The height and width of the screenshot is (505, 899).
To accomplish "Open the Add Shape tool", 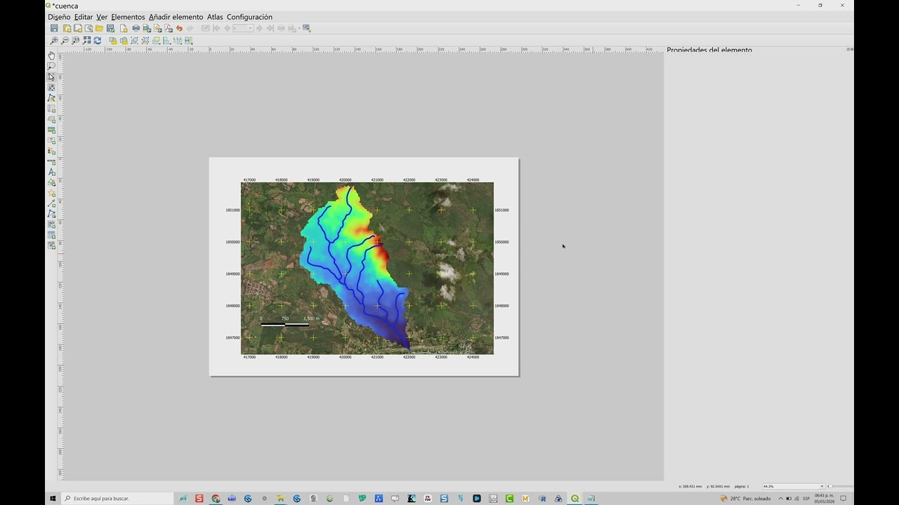I will (x=51, y=182).
